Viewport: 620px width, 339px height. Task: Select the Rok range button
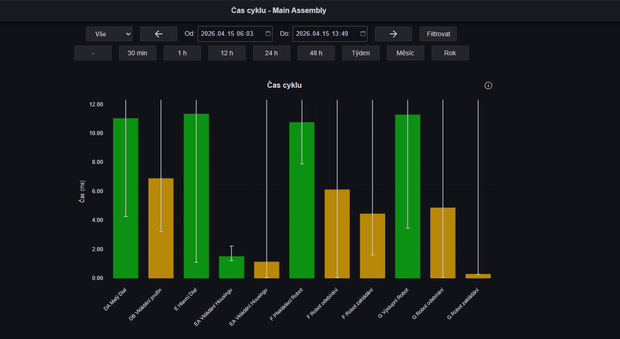coord(450,53)
